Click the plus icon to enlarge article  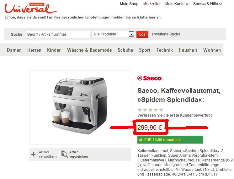click(34, 154)
